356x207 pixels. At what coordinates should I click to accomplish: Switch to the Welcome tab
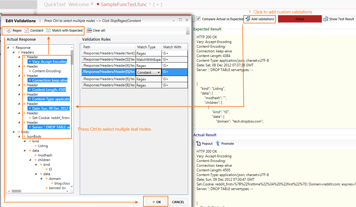tap(79, 4)
